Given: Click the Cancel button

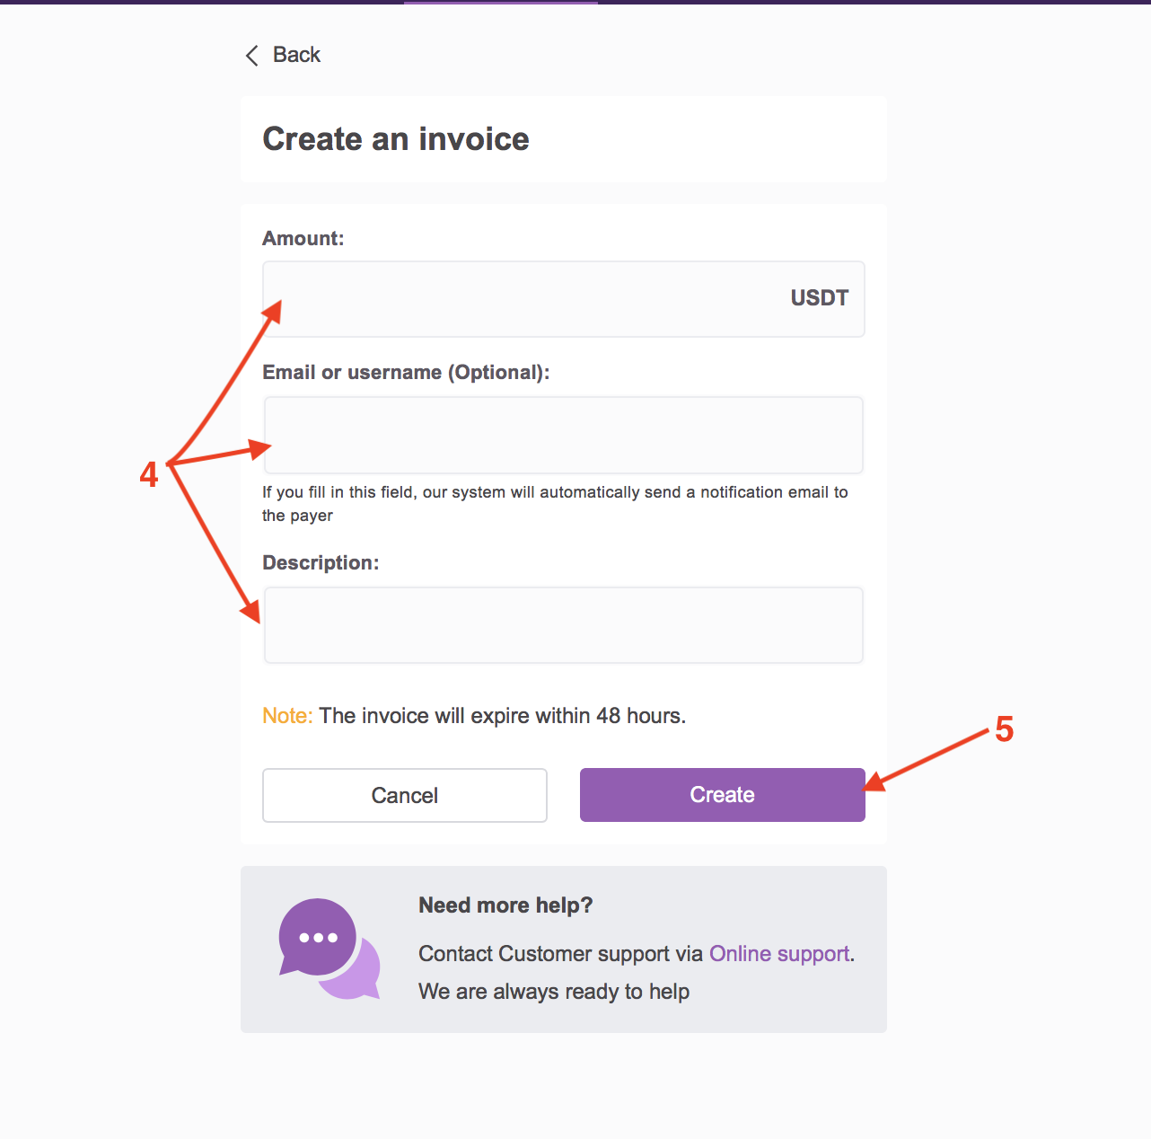Looking at the screenshot, I should click(x=405, y=795).
